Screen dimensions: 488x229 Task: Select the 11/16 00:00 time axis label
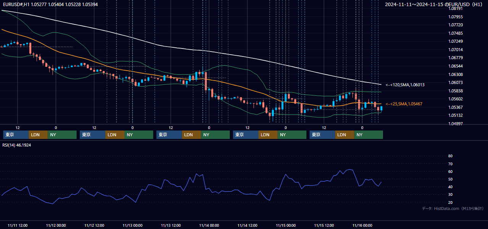pos(363,226)
